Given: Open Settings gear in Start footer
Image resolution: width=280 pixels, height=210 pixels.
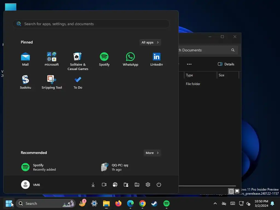Looking at the screenshot, I should coord(148,185).
